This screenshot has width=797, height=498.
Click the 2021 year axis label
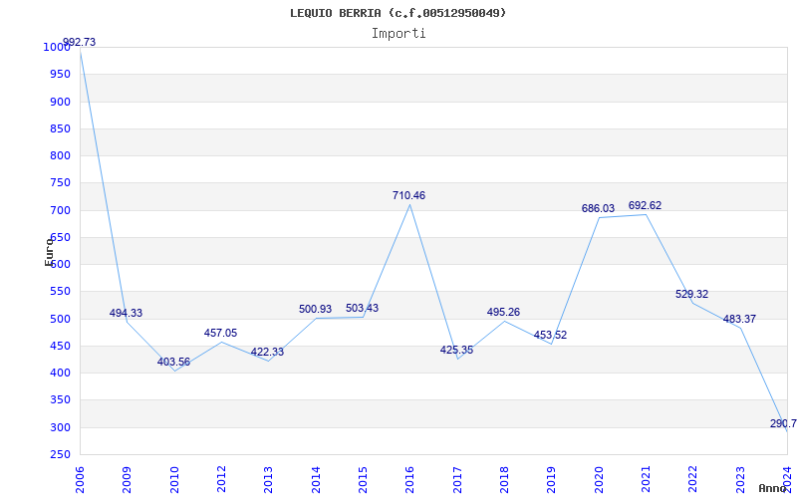coord(646,480)
